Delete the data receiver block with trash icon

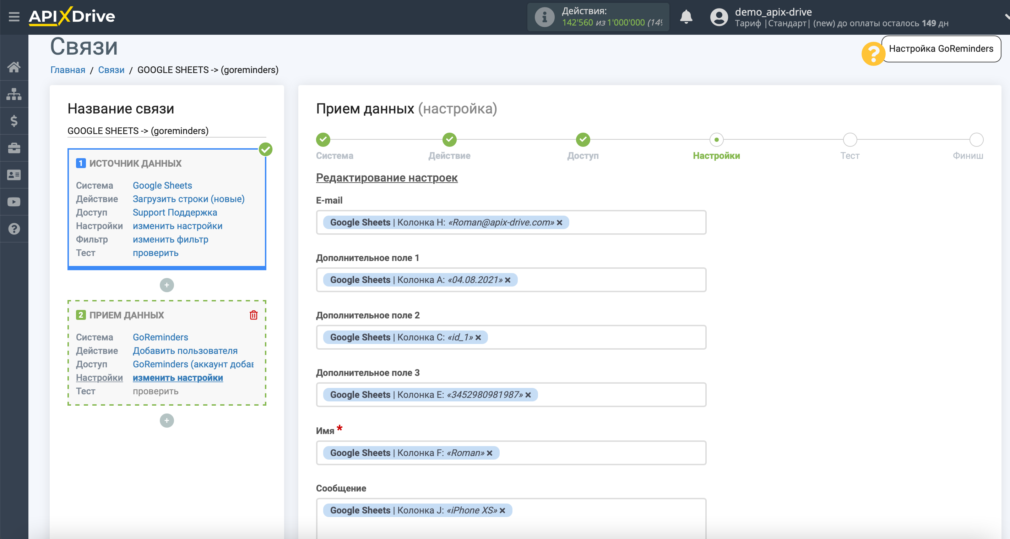[x=254, y=315]
